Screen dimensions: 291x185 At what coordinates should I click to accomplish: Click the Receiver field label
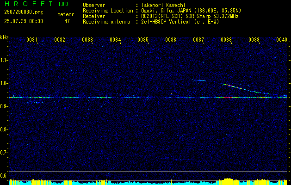point(94,16)
